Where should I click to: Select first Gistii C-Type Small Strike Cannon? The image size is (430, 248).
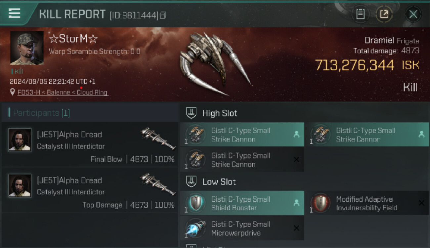pyautogui.click(x=242, y=135)
